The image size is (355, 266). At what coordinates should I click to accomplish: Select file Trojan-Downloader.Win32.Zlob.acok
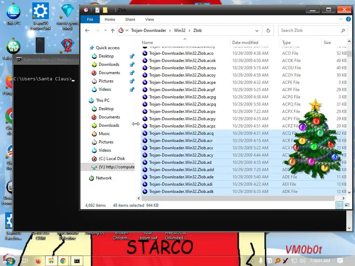[x=182, y=61]
